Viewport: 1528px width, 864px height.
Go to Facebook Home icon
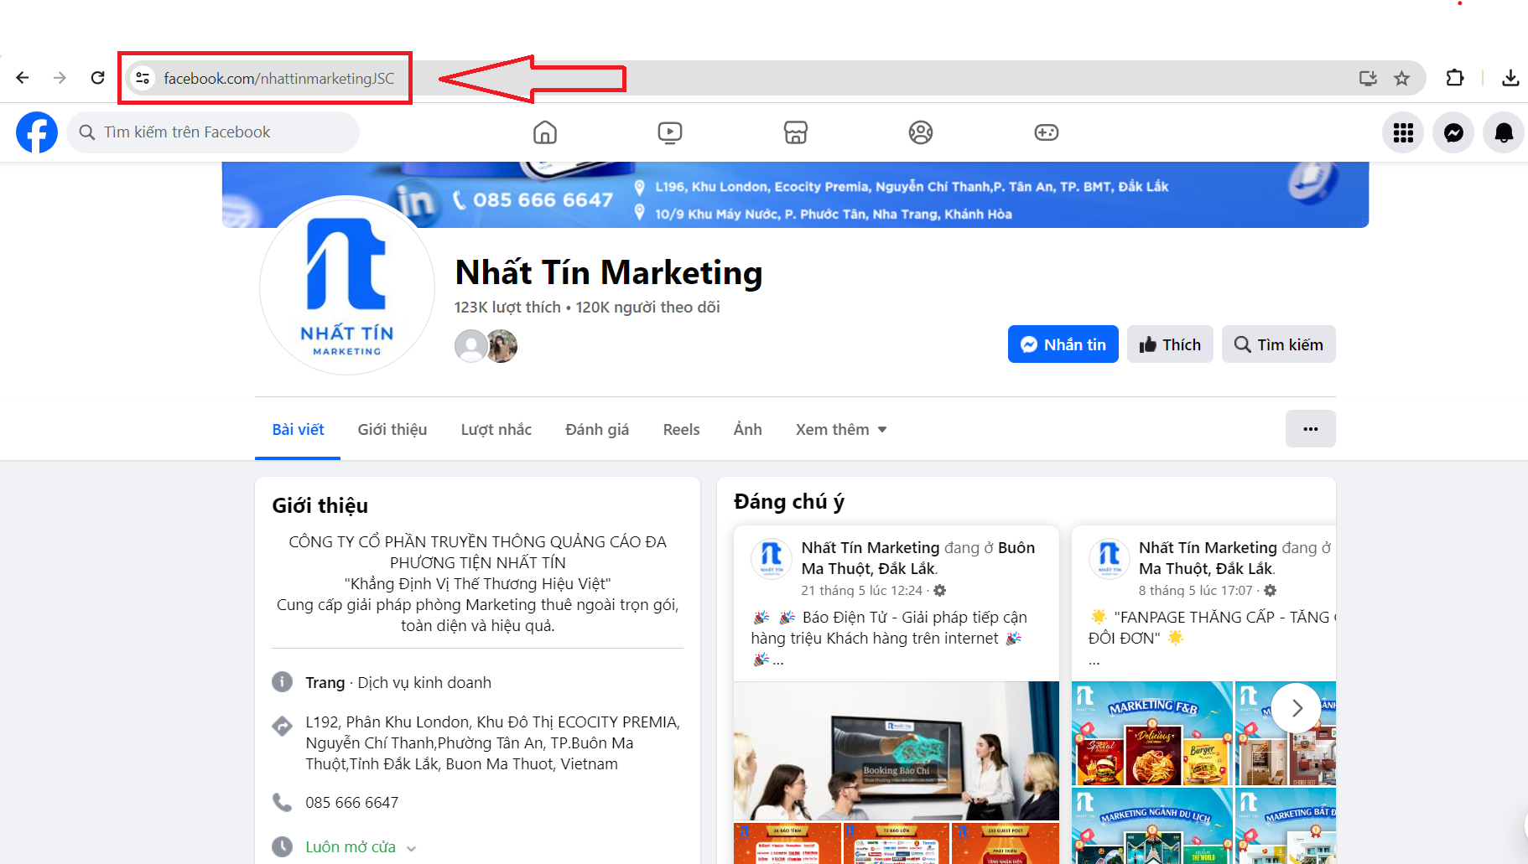pos(545,132)
